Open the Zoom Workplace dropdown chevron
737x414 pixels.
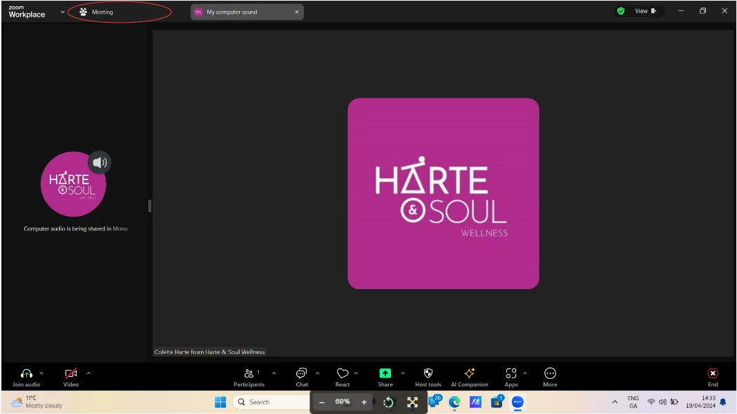62,12
